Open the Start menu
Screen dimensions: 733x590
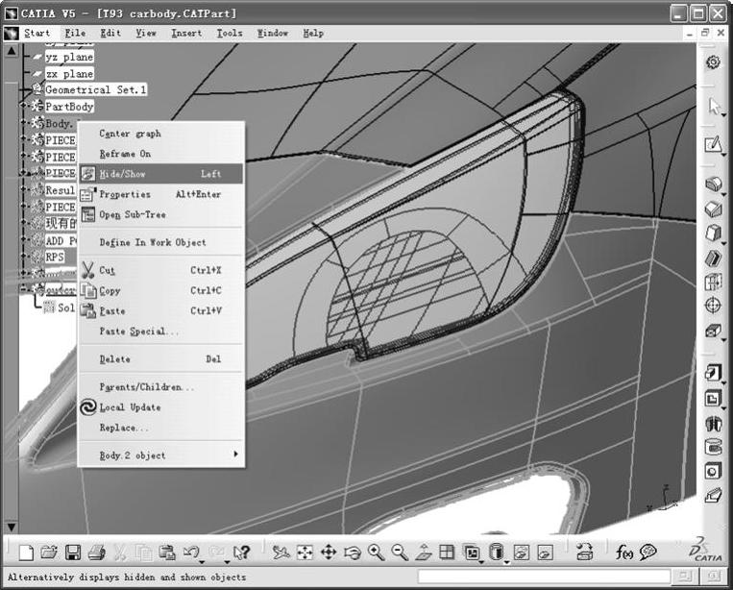click(x=37, y=34)
